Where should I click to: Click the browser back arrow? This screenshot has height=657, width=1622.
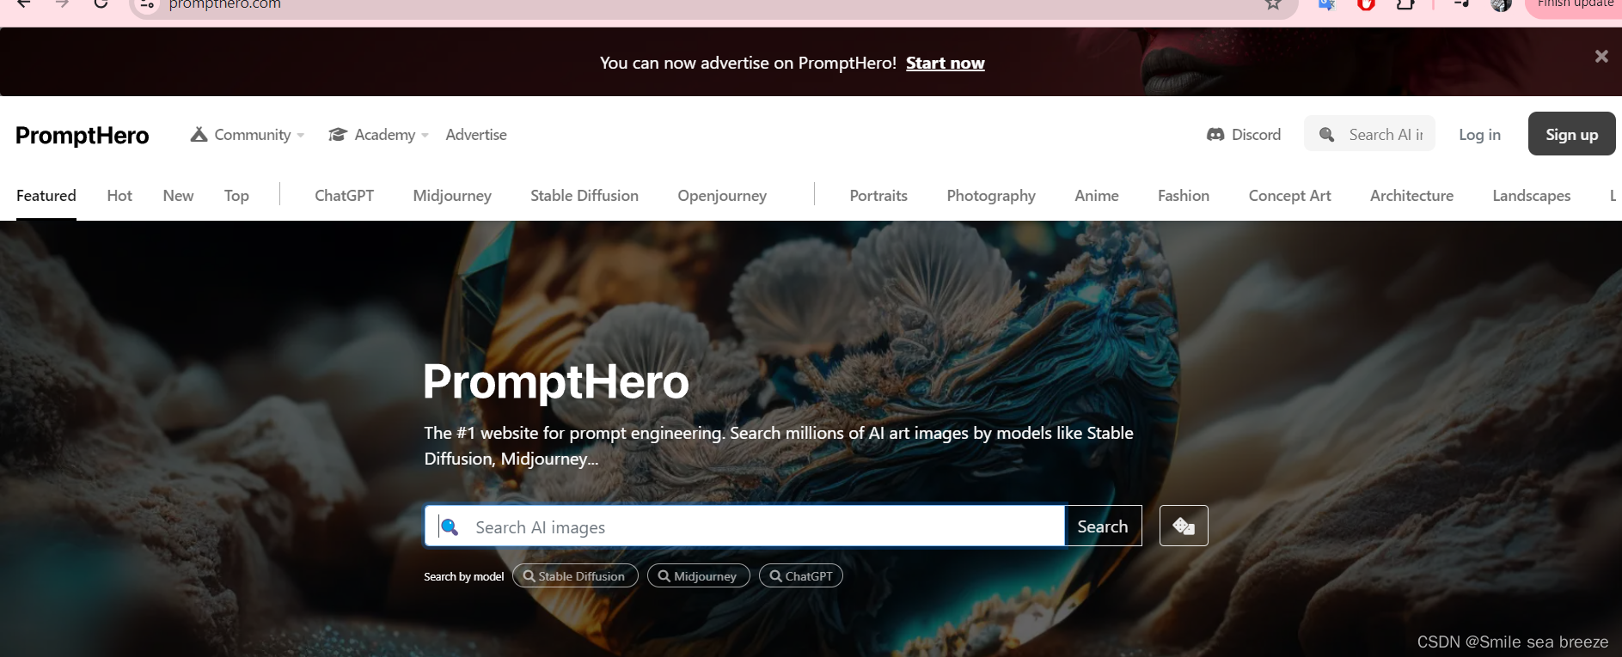24,3
